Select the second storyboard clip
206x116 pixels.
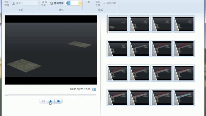click(139, 24)
